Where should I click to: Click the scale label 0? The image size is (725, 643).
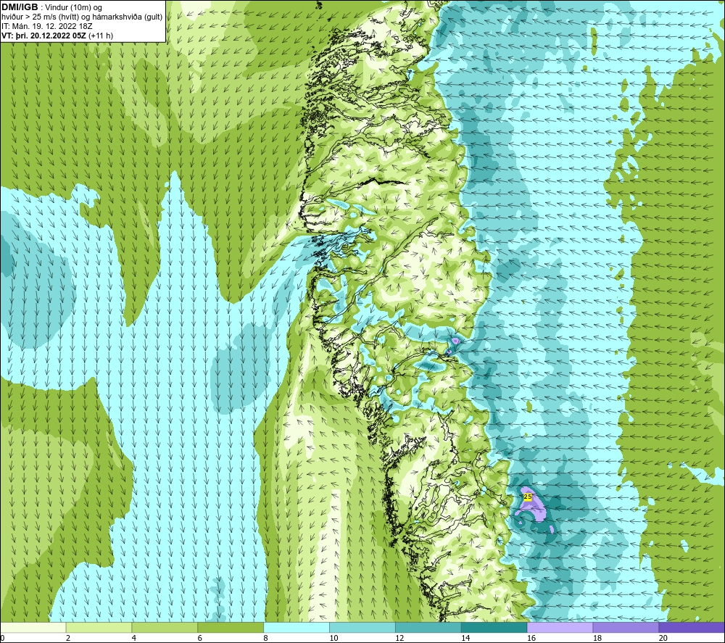point(3,638)
